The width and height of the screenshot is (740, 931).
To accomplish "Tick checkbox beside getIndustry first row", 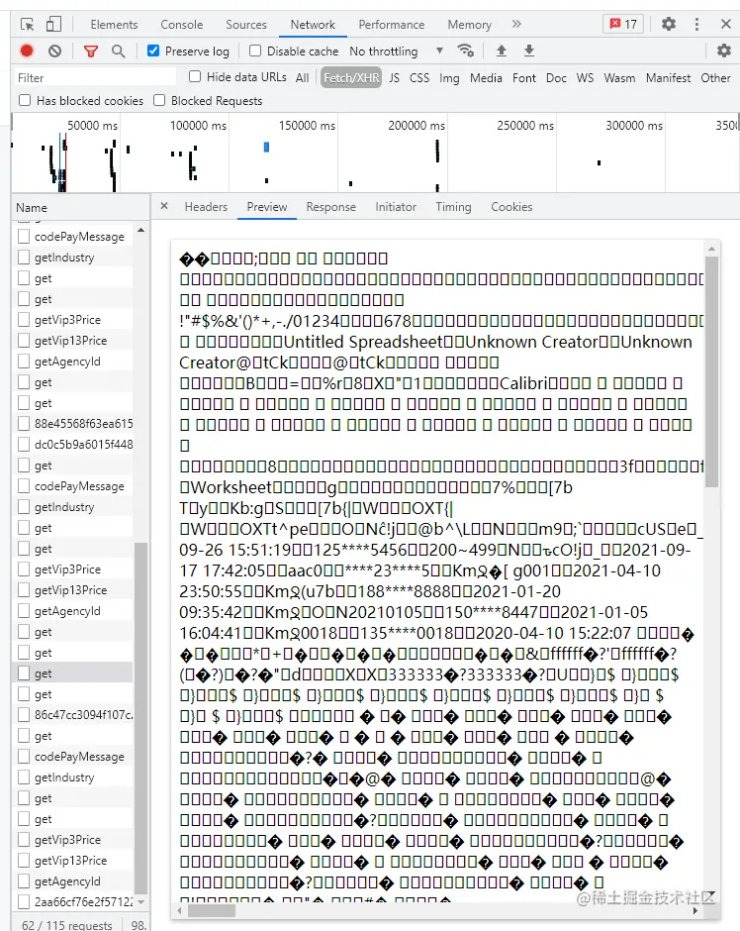I will tap(24, 258).
